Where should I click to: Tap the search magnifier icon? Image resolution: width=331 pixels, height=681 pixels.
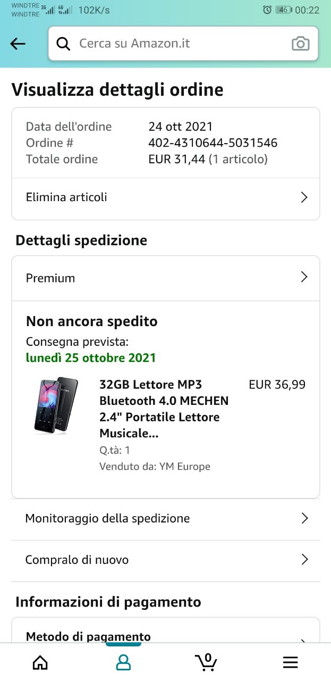click(x=63, y=44)
